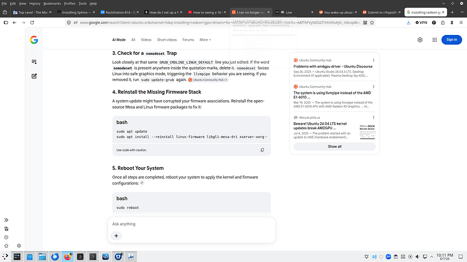Open the sidebar history clock icon

(x=6, y=238)
